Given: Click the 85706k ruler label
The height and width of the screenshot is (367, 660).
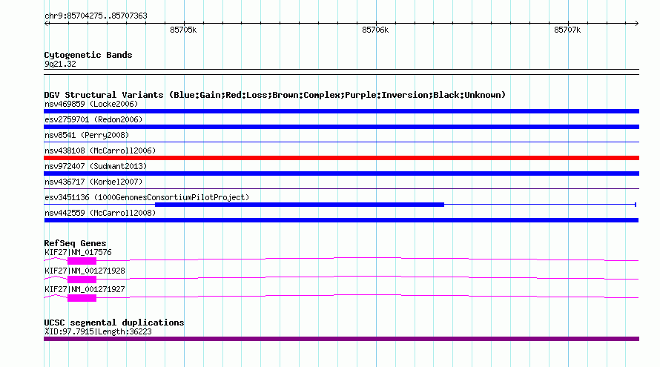Looking at the screenshot, I should pyautogui.click(x=375, y=30).
